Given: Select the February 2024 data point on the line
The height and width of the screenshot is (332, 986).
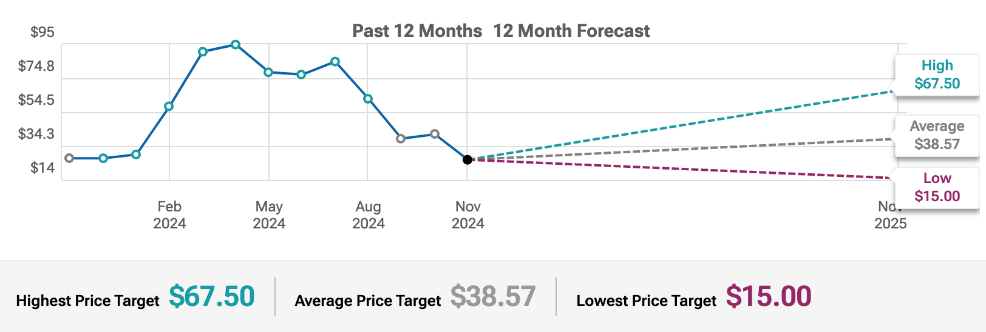Looking at the screenshot, I should [x=169, y=107].
